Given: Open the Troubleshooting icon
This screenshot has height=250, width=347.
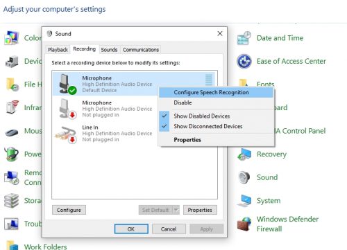Looking at the screenshot, I should (11, 224).
